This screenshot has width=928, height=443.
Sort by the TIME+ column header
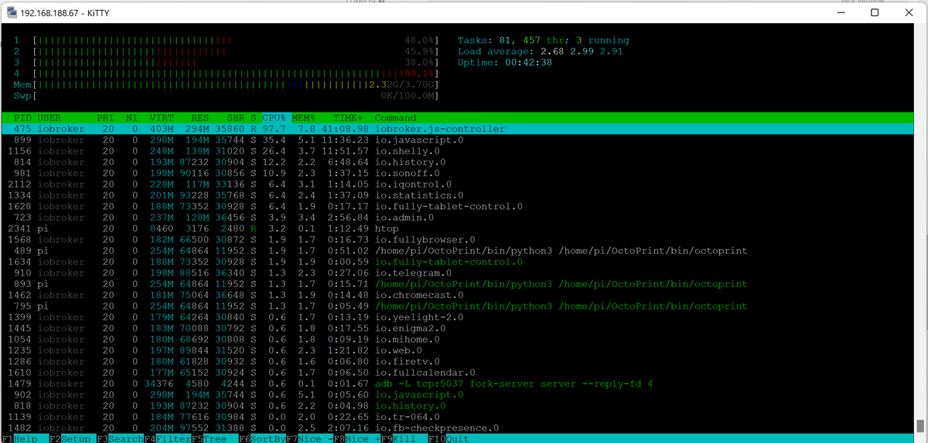349,118
